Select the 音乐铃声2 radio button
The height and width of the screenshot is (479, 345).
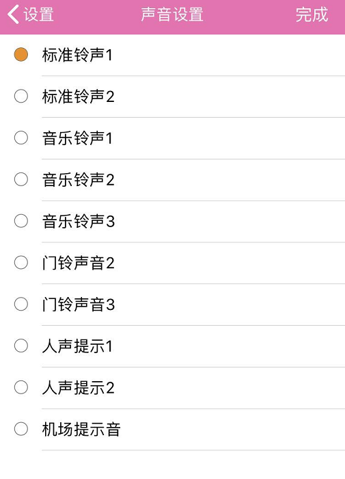pyautogui.click(x=21, y=179)
